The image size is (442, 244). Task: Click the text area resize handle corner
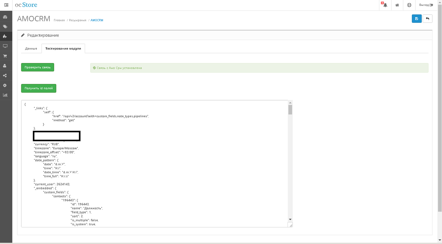290,224
